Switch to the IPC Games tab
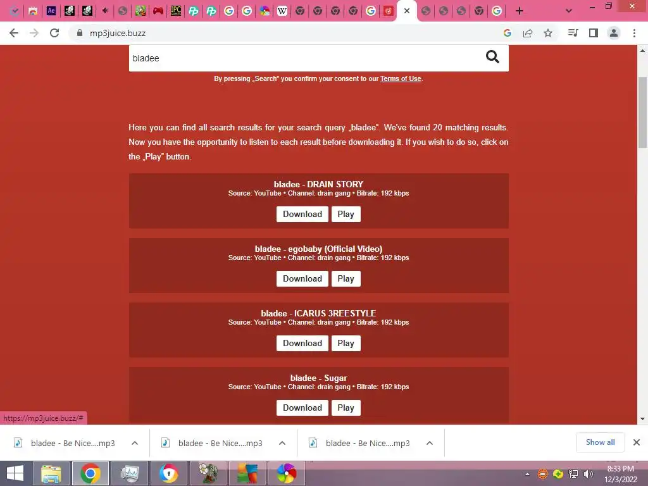The width and height of the screenshot is (648, 486). pyautogui.click(x=176, y=11)
